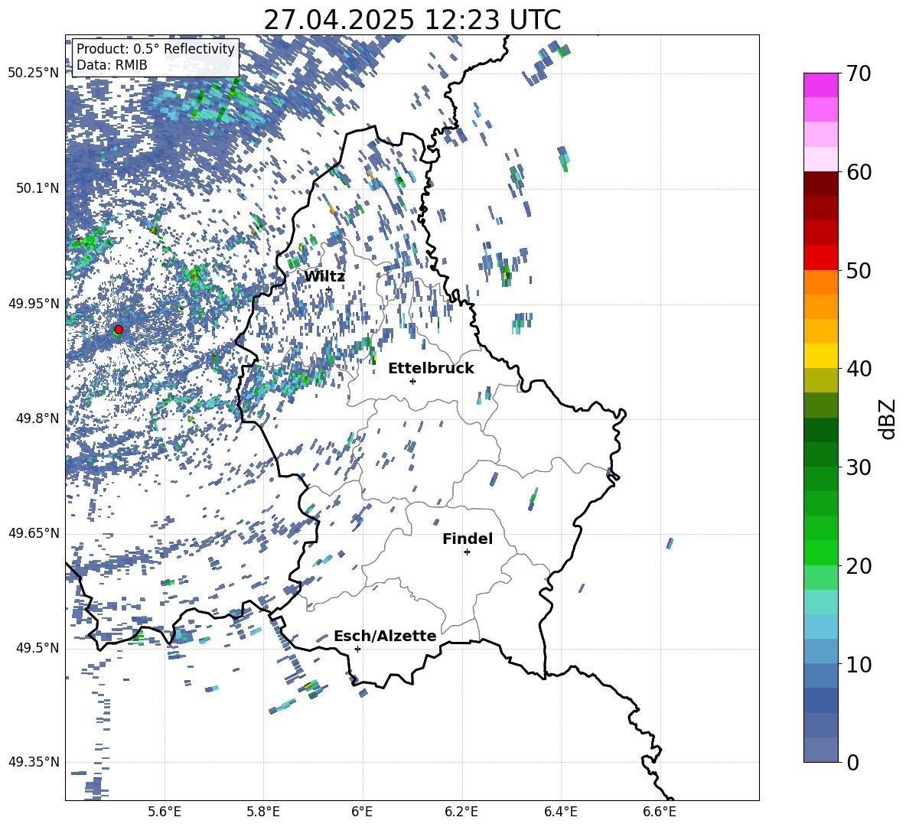The height and width of the screenshot is (827, 906).
Task: Click the colorbar tick value 20
Action: click(858, 566)
